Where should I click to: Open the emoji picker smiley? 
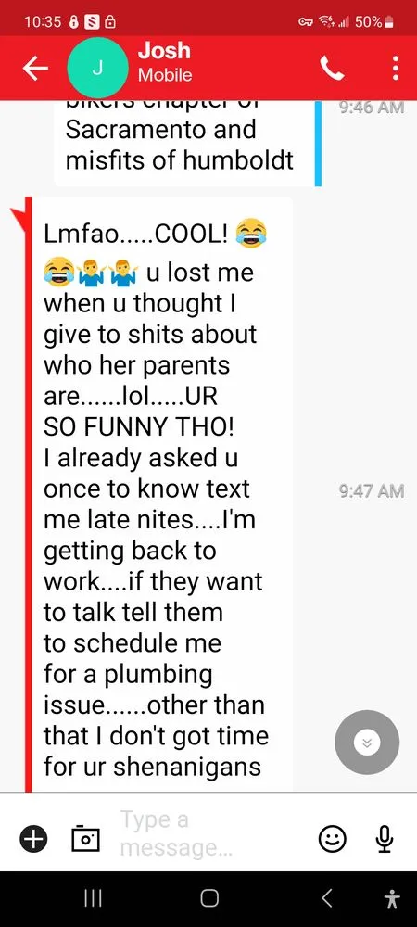tap(333, 838)
